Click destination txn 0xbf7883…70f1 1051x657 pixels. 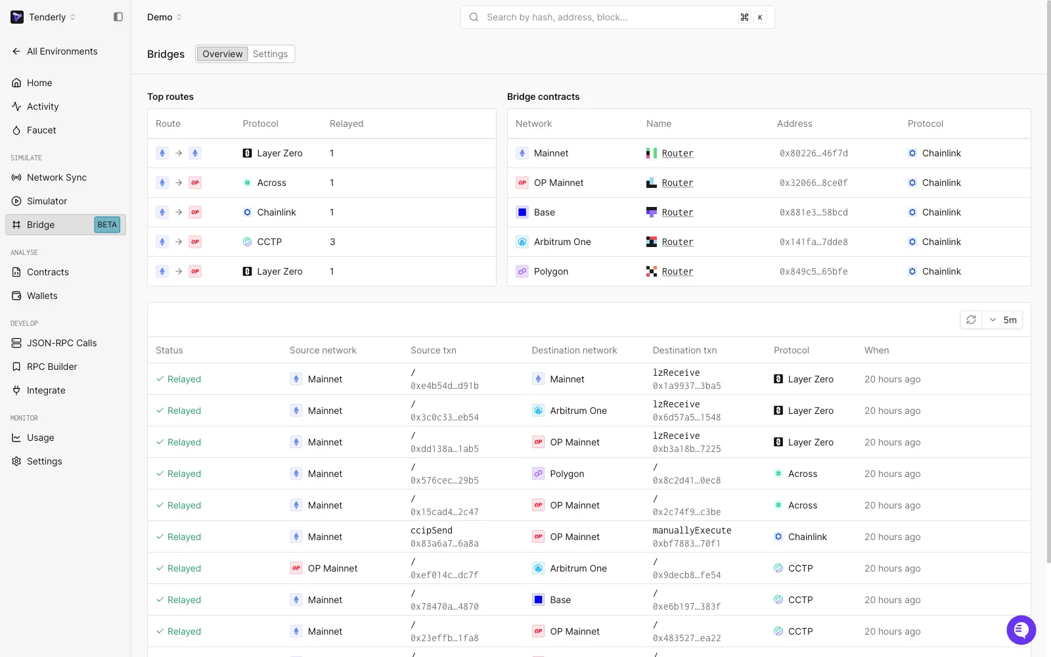[686, 543]
